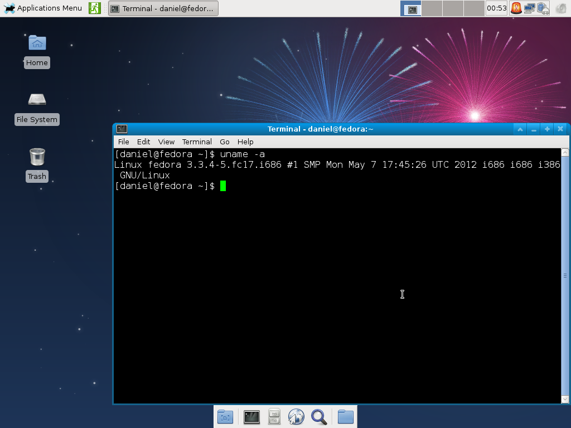
Task: Click the green log out action icon
Action: tap(95, 8)
